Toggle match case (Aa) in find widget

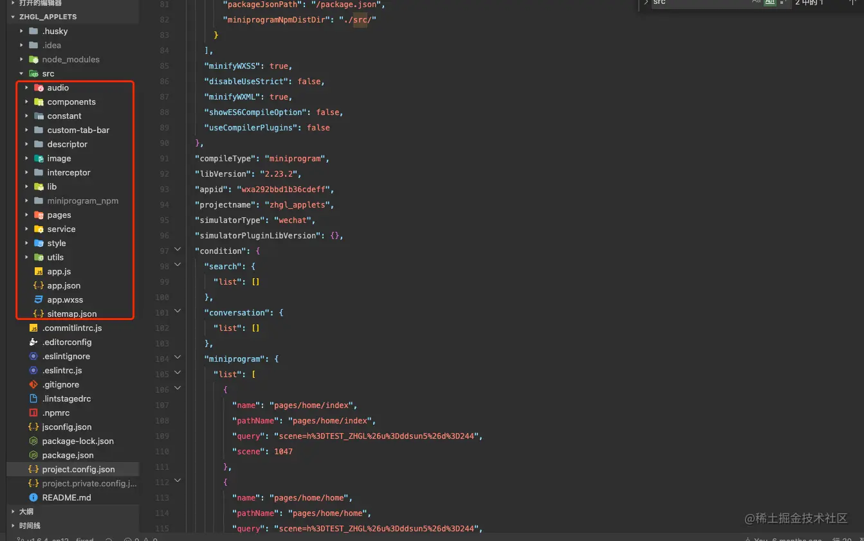coord(757,3)
